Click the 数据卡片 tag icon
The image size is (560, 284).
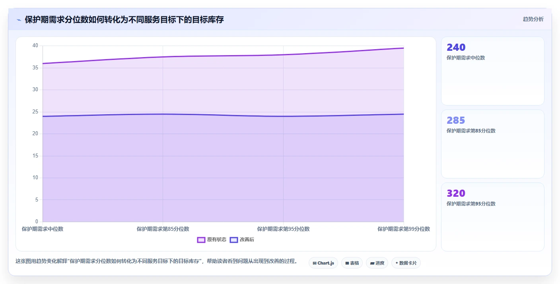397,263
